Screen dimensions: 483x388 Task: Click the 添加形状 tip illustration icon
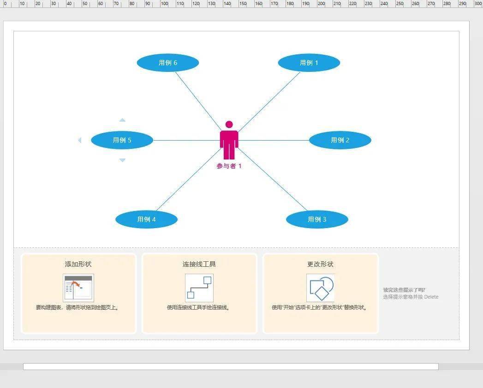pyautogui.click(x=78, y=288)
